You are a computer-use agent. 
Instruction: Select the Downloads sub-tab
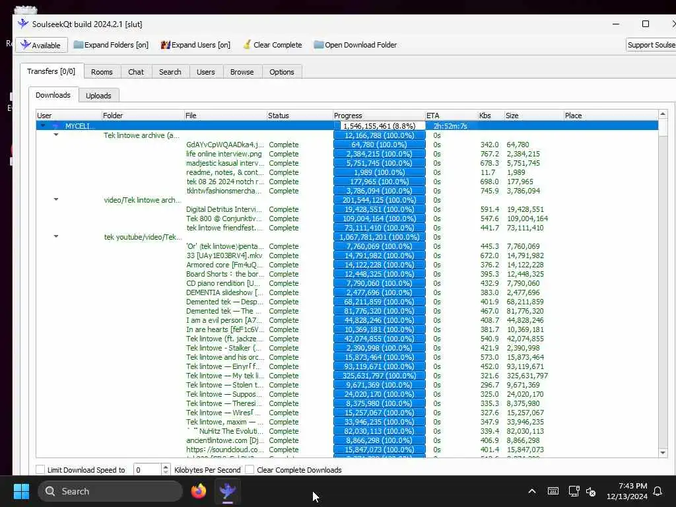pos(53,95)
